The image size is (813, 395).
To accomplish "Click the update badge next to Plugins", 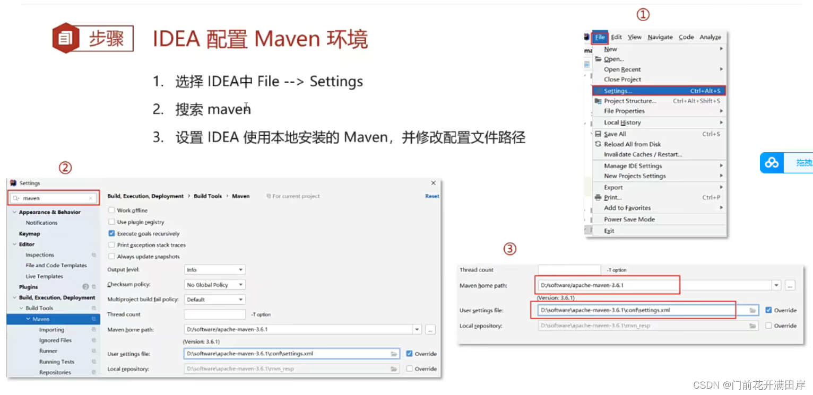I will click(x=85, y=287).
